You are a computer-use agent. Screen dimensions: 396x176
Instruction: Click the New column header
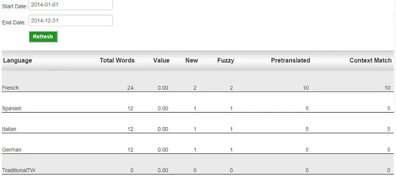click(x=192, y=60)
